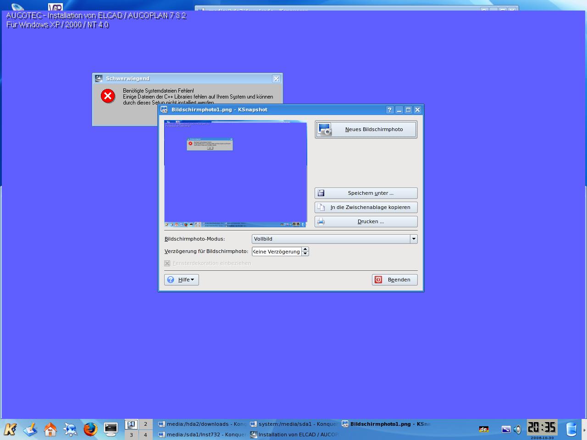Viewport: 587px width, 440px height.
Task: Minimize the KSnapshot window
Action: click(399, 110)
